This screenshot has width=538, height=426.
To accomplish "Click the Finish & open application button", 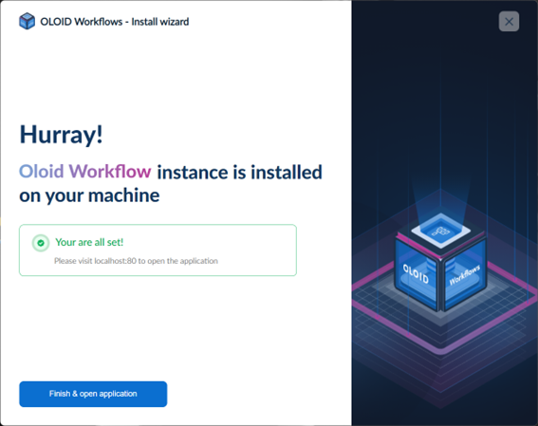I will [93, 394].
